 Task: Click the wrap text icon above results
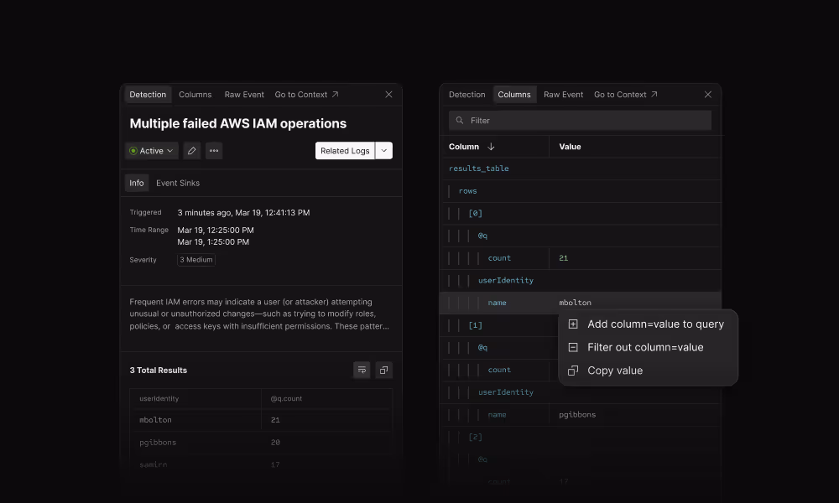pos(362,370)
